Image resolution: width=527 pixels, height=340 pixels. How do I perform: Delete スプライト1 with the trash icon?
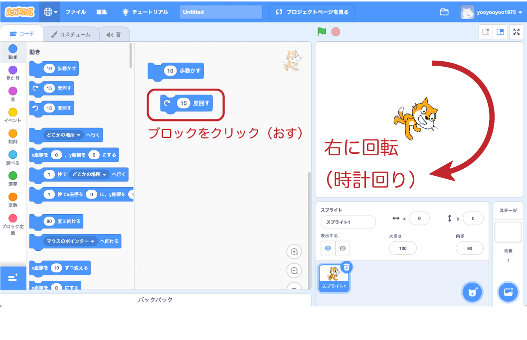click(x=347, y=267)
